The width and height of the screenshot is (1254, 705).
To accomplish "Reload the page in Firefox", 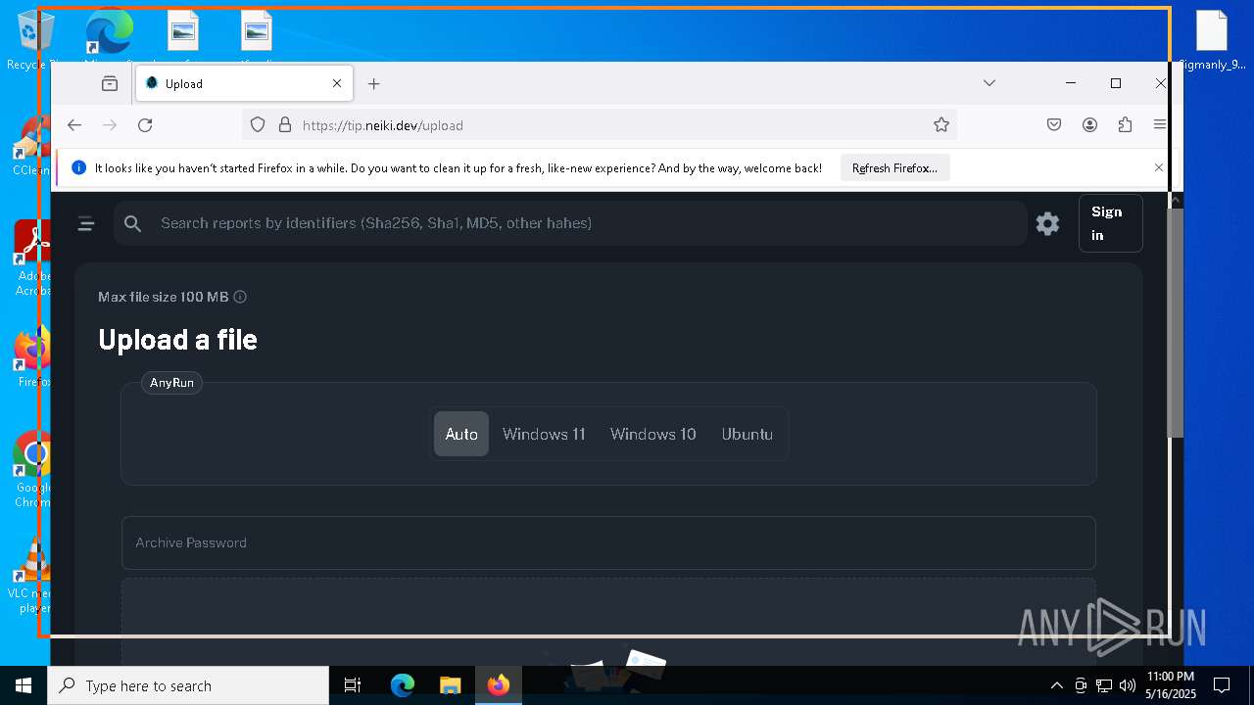I will point(145,125).
